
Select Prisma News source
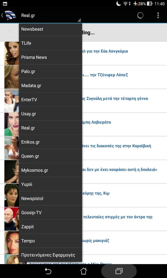50,57
